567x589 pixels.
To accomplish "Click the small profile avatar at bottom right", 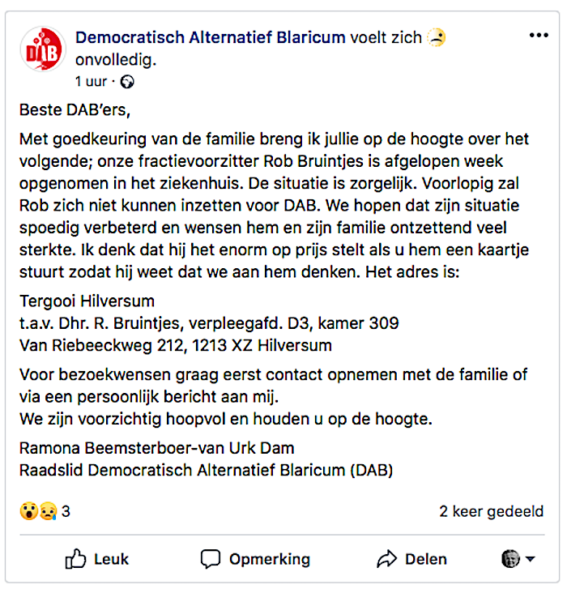I will point(510,558).
